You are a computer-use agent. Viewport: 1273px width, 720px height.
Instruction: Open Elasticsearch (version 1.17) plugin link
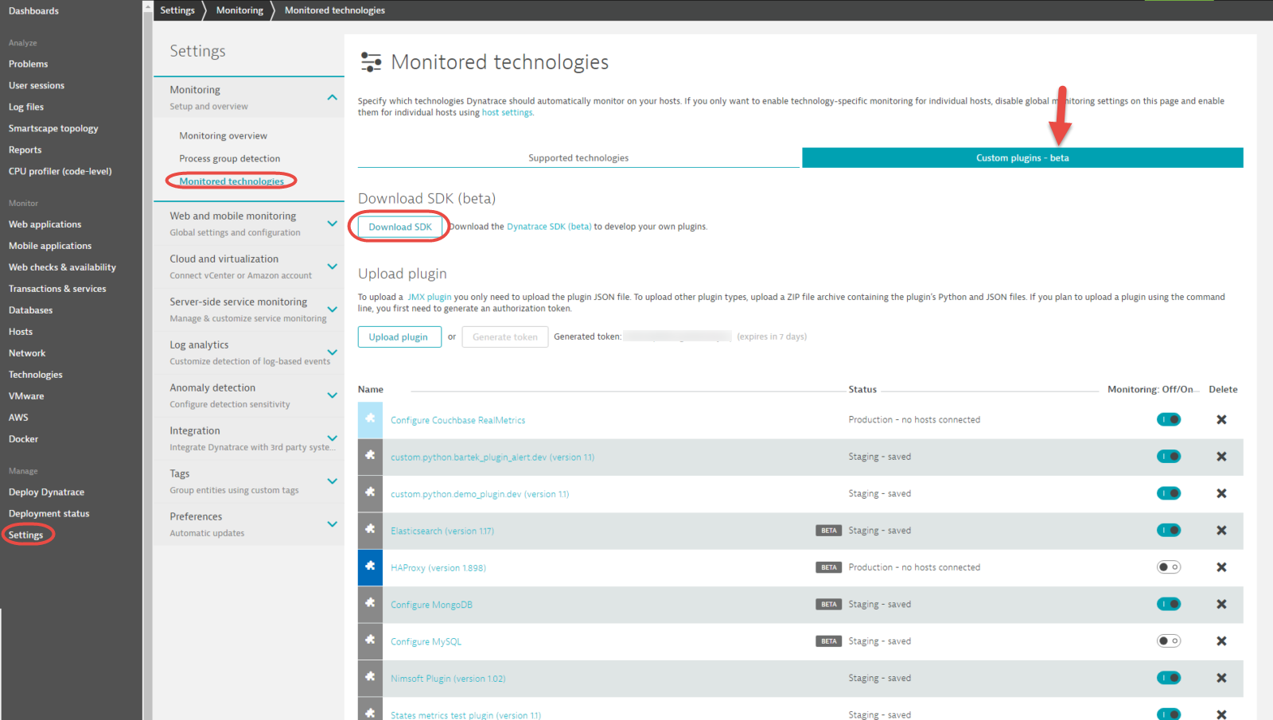(442, 531)
